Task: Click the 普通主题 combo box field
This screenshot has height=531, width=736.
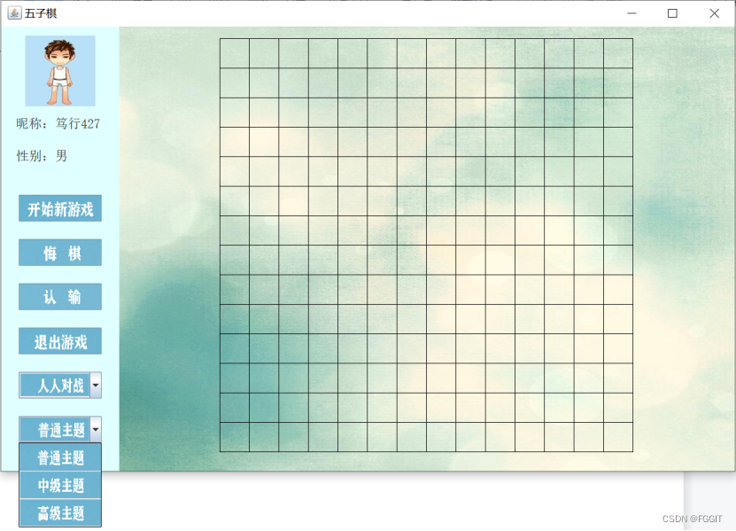Action: (53, 429)
